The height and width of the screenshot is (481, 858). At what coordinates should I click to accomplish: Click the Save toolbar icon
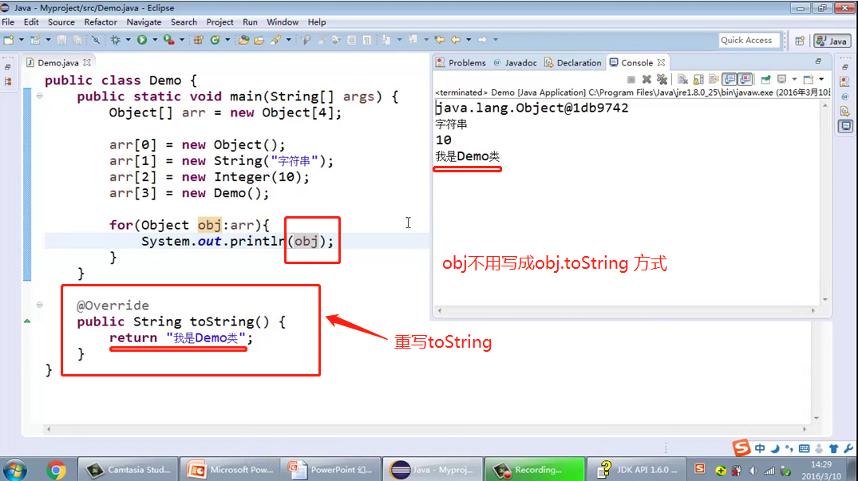point(61,40)
